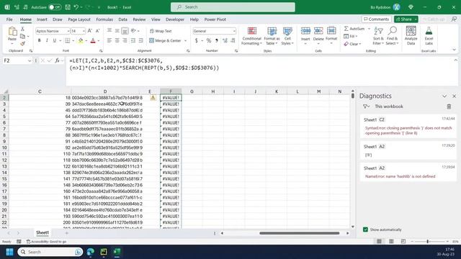This screenshot has height=259, width=461.
Task: Click the Format Painter brush icon
Action: 22,44
